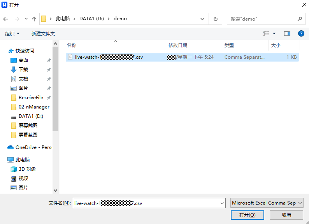
Task: Expand the address bar history dropdown
Action: pyautogui.click(x=202, y=19)
